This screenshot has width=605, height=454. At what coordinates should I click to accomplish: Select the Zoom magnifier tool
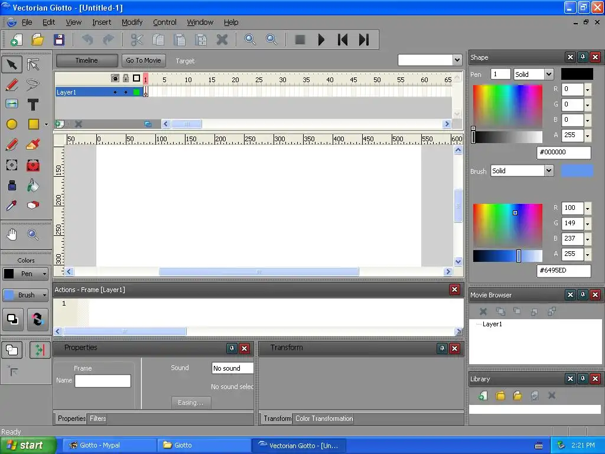click(x=33, y=234)
